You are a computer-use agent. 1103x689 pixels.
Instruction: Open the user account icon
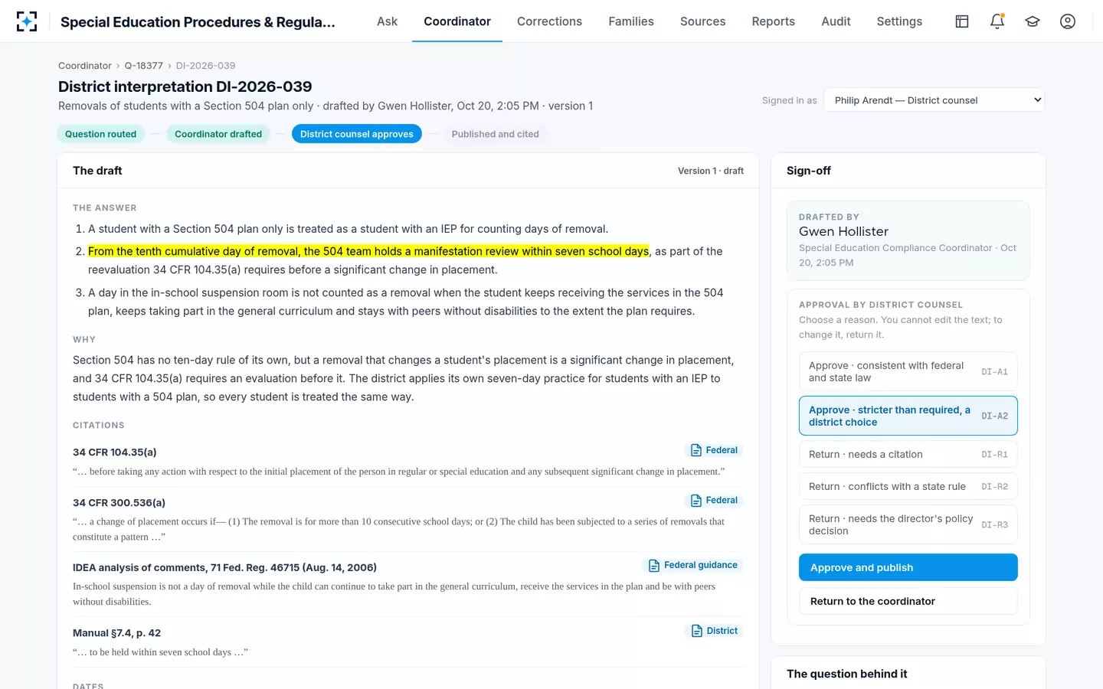(1068, 21)
